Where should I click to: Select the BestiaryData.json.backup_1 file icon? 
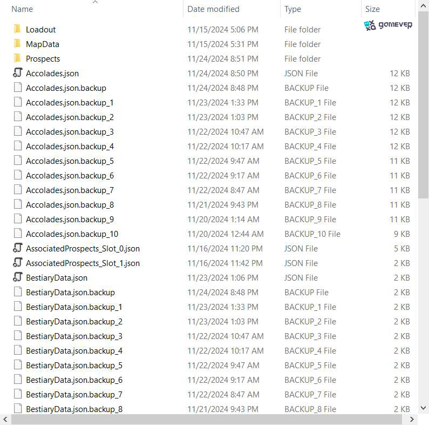18,307
